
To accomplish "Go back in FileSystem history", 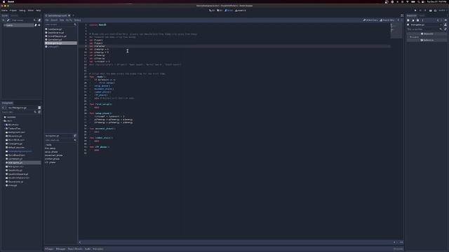I will 3,108.
